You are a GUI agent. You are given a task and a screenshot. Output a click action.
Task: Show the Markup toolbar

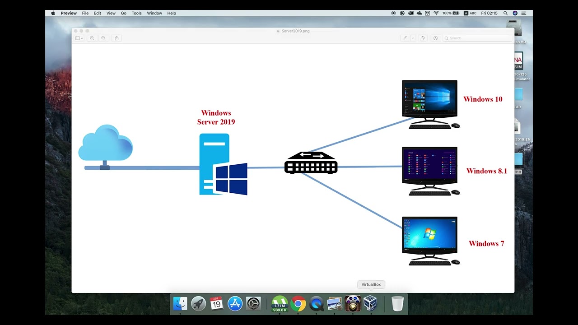(x=436, y=38)
